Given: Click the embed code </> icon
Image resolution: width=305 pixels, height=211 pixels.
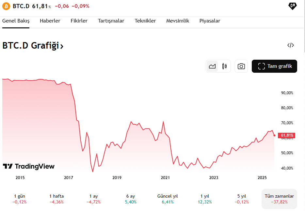Looking at the screenshot, I should click(290, 45).
